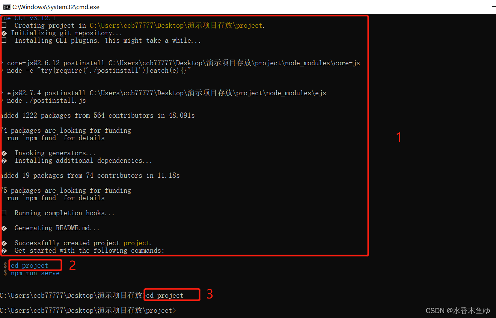This screenshot has height=318, width=496.
Task: Click the 'Creating project in' output line
Action: point(133,25)
